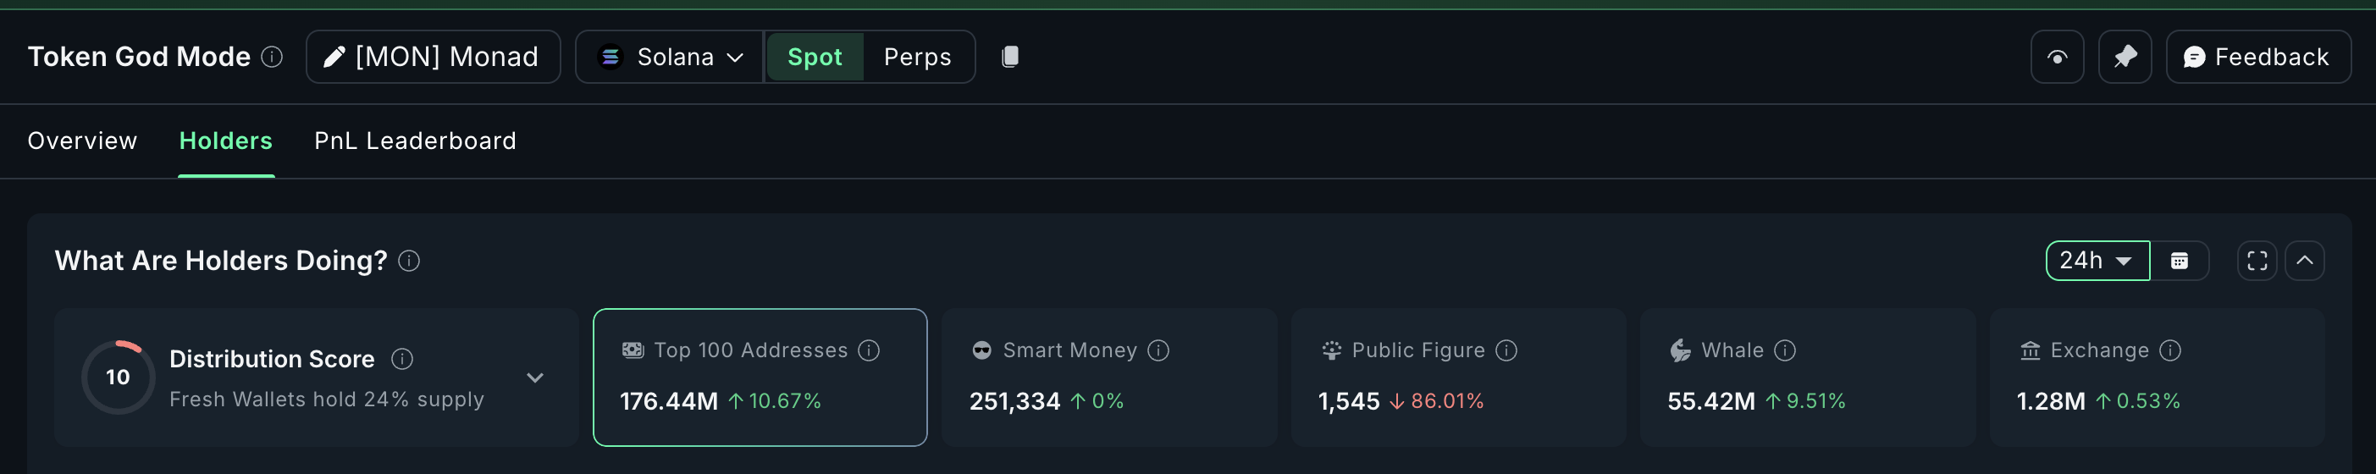Collapse the What Are Holders Doing panel
The image size is (2376, 474).
click(2304, 261)
